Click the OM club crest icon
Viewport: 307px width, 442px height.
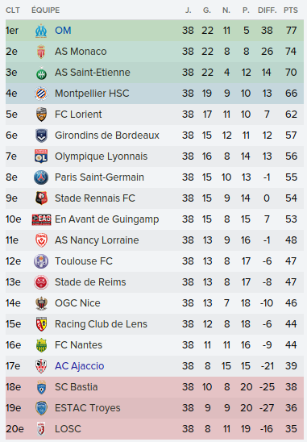(x=41, y=31)
